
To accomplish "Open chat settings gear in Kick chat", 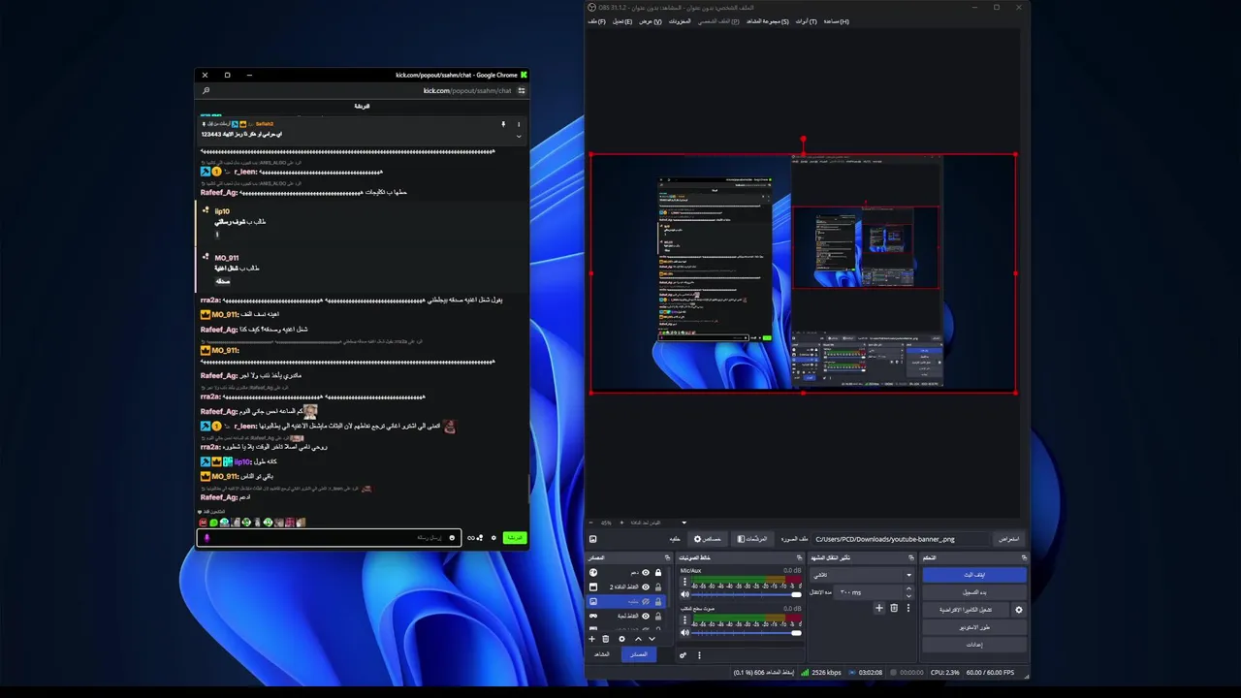I will tap(493, 538).
